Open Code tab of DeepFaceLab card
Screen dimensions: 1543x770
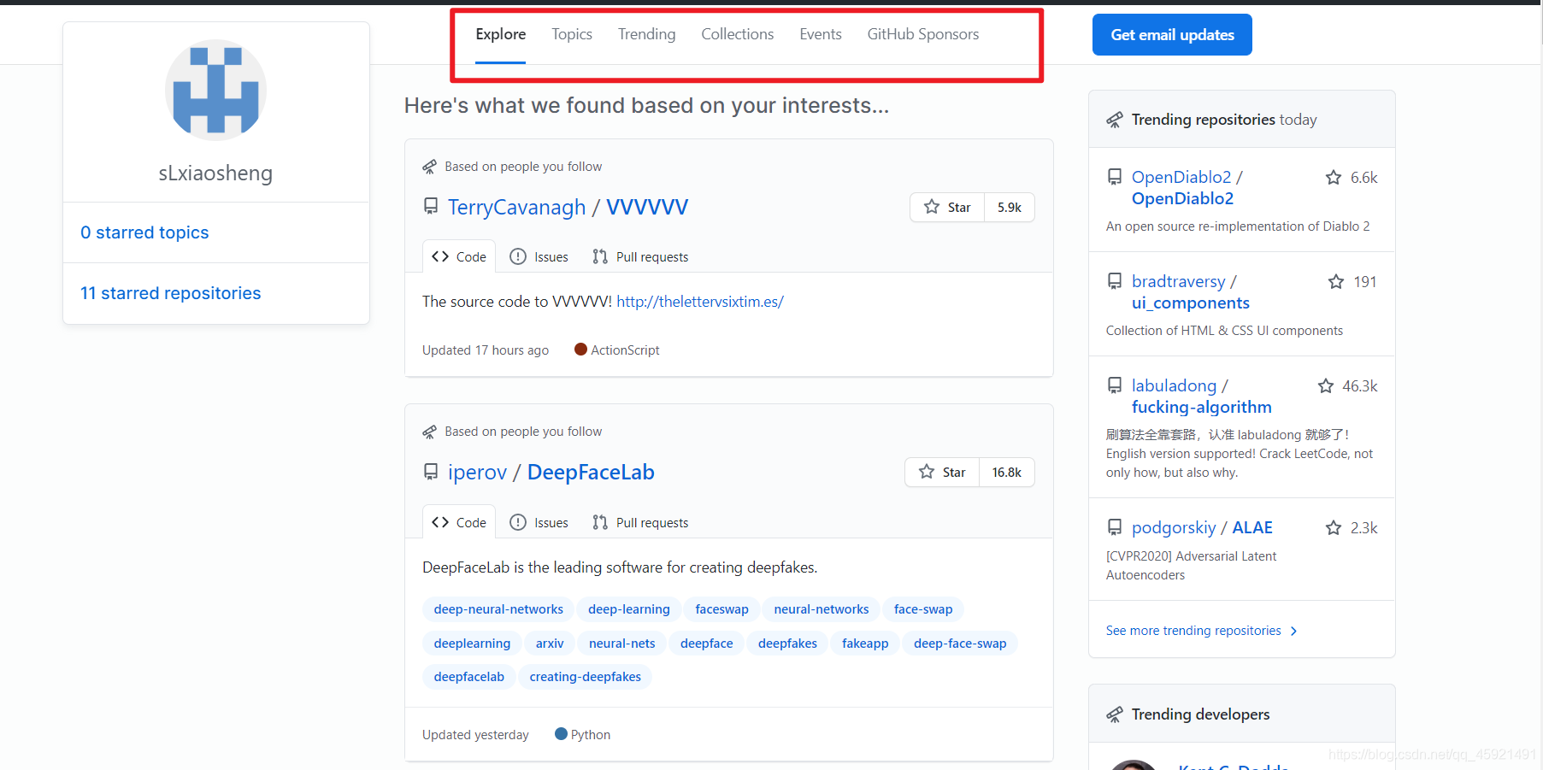(x=459, y=522)
